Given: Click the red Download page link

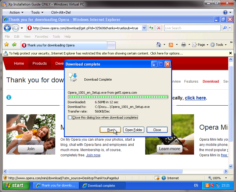Looking at the screenshot, I should 211,81.
